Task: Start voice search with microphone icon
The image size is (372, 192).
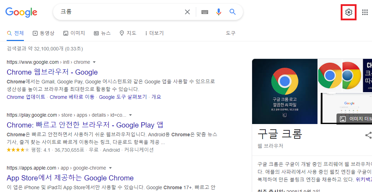Action: [219, 12]
